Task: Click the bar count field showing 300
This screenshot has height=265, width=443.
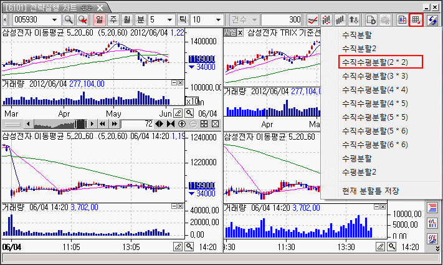Action: click(283, 20)
